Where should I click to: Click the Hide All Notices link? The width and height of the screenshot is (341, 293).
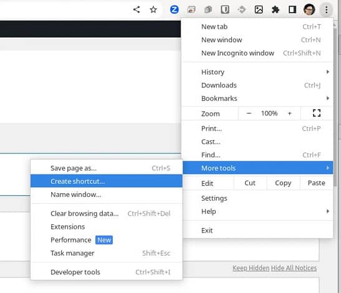point(294,268)
